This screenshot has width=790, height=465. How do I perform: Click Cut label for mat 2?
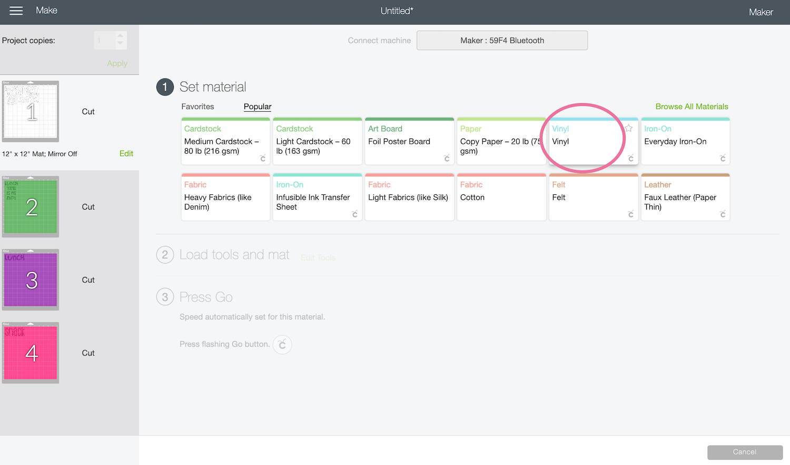click(88, 207)
